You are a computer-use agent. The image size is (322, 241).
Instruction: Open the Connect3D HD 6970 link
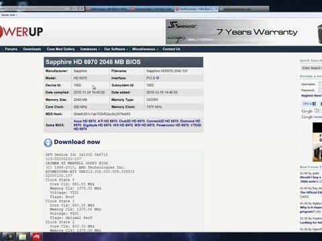click(x=162, y=121)
